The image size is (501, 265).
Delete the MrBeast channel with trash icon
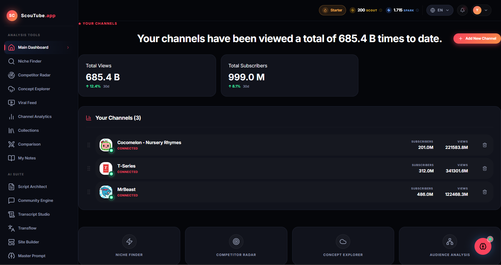point(485,192)
